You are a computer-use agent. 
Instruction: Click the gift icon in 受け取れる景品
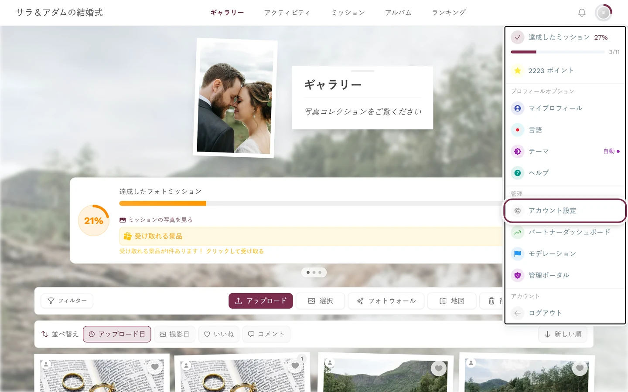point(127,236)
